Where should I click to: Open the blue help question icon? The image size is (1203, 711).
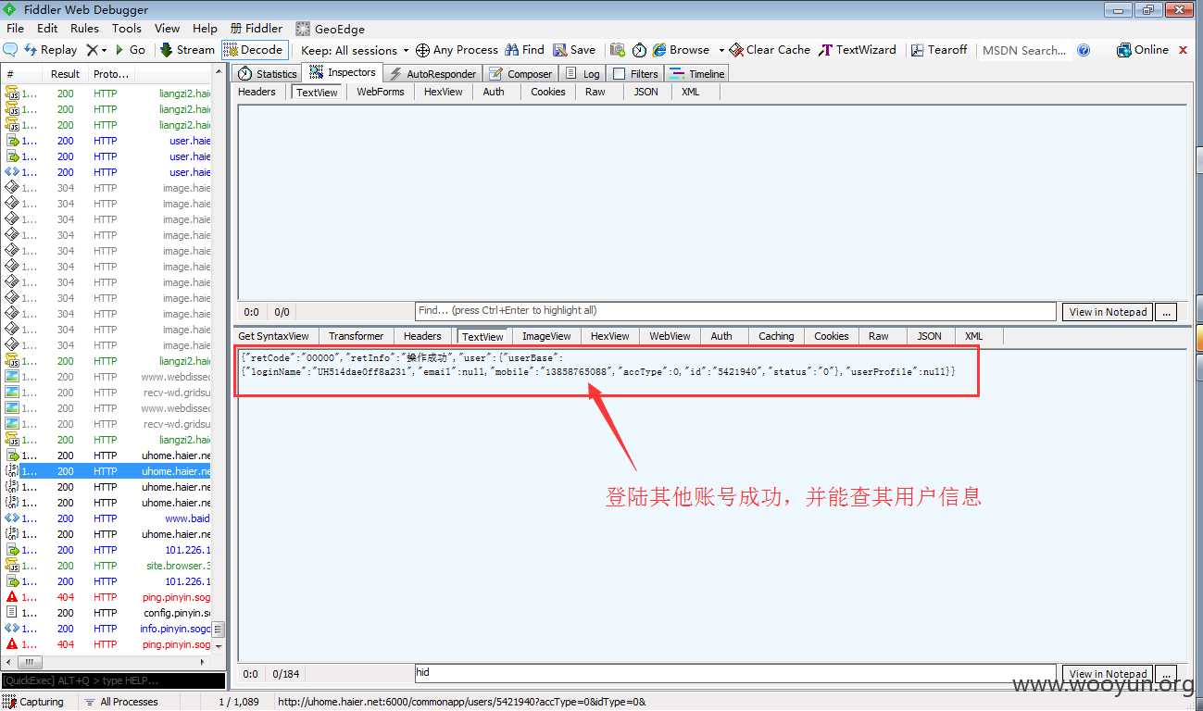click(1084, 50)
